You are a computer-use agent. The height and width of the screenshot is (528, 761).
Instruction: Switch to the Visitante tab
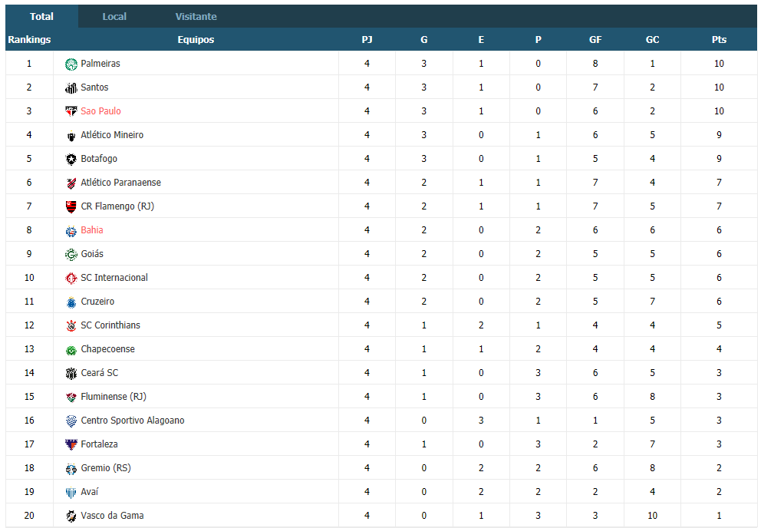click(x=196, y=17)
